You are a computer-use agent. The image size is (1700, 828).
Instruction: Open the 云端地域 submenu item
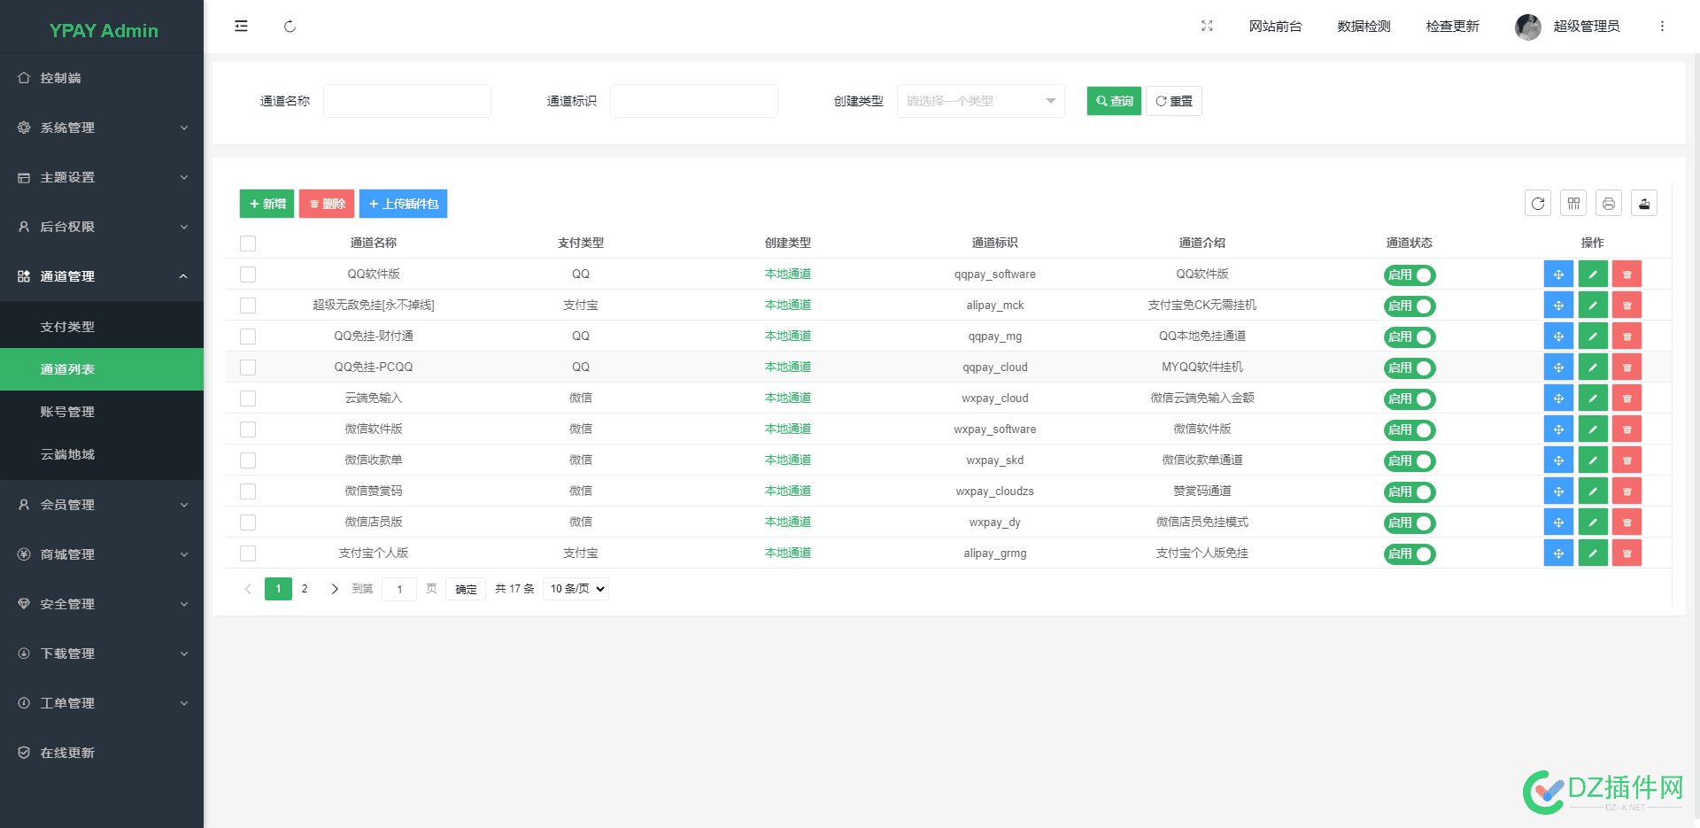(102, 454)
